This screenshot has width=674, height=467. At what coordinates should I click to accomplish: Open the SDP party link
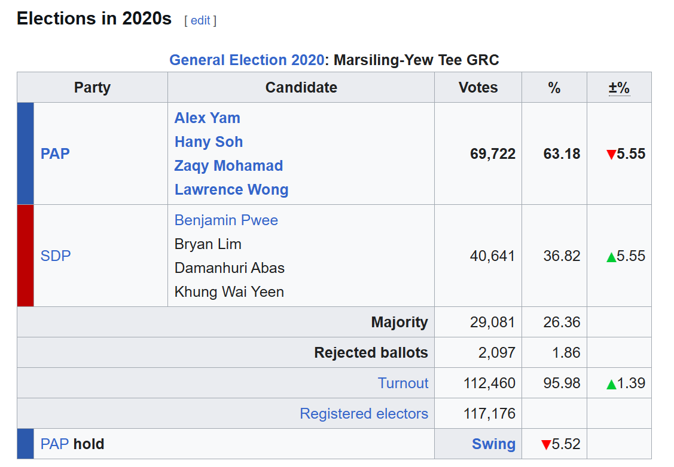coord(56,256)
